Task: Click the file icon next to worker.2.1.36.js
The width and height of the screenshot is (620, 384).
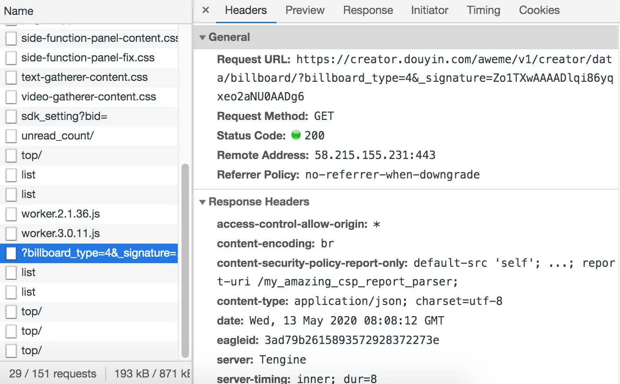Action: [x=11, y=214]
